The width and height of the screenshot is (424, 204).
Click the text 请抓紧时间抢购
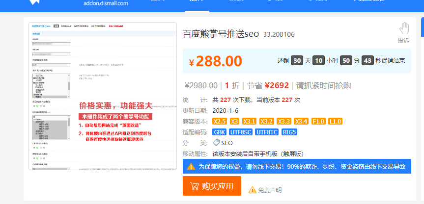(323, 85)
